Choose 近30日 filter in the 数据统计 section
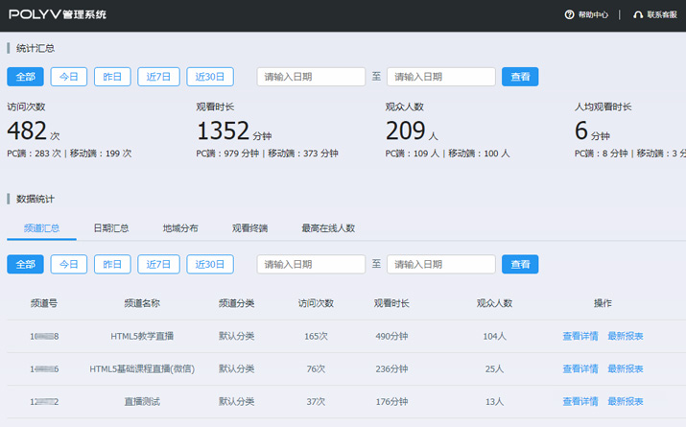Viewport: 686px width, 427px height. coord(210,264)
